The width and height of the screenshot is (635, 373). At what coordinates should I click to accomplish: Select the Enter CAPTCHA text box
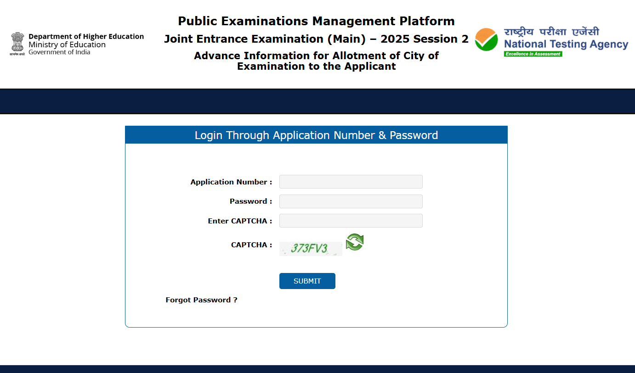(x=351, y=221)
